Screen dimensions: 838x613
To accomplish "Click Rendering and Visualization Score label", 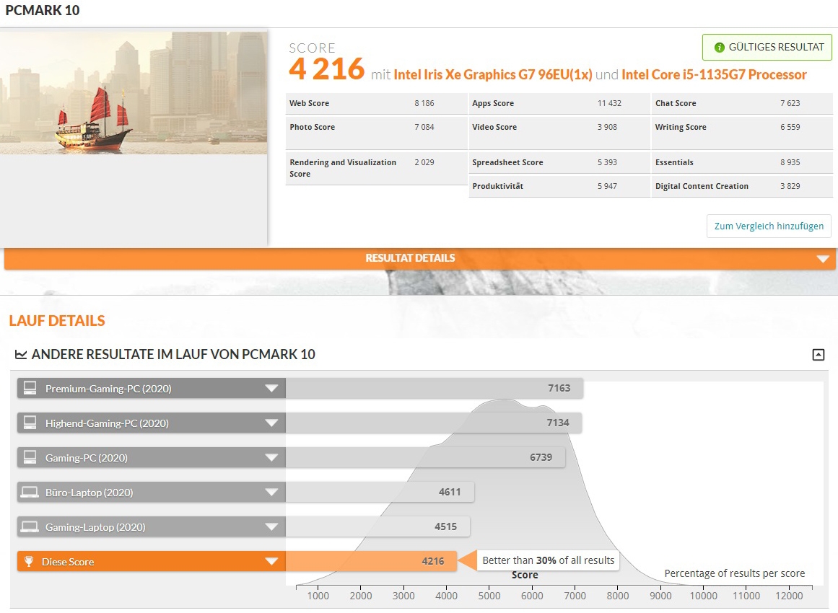I will (343, 168).
